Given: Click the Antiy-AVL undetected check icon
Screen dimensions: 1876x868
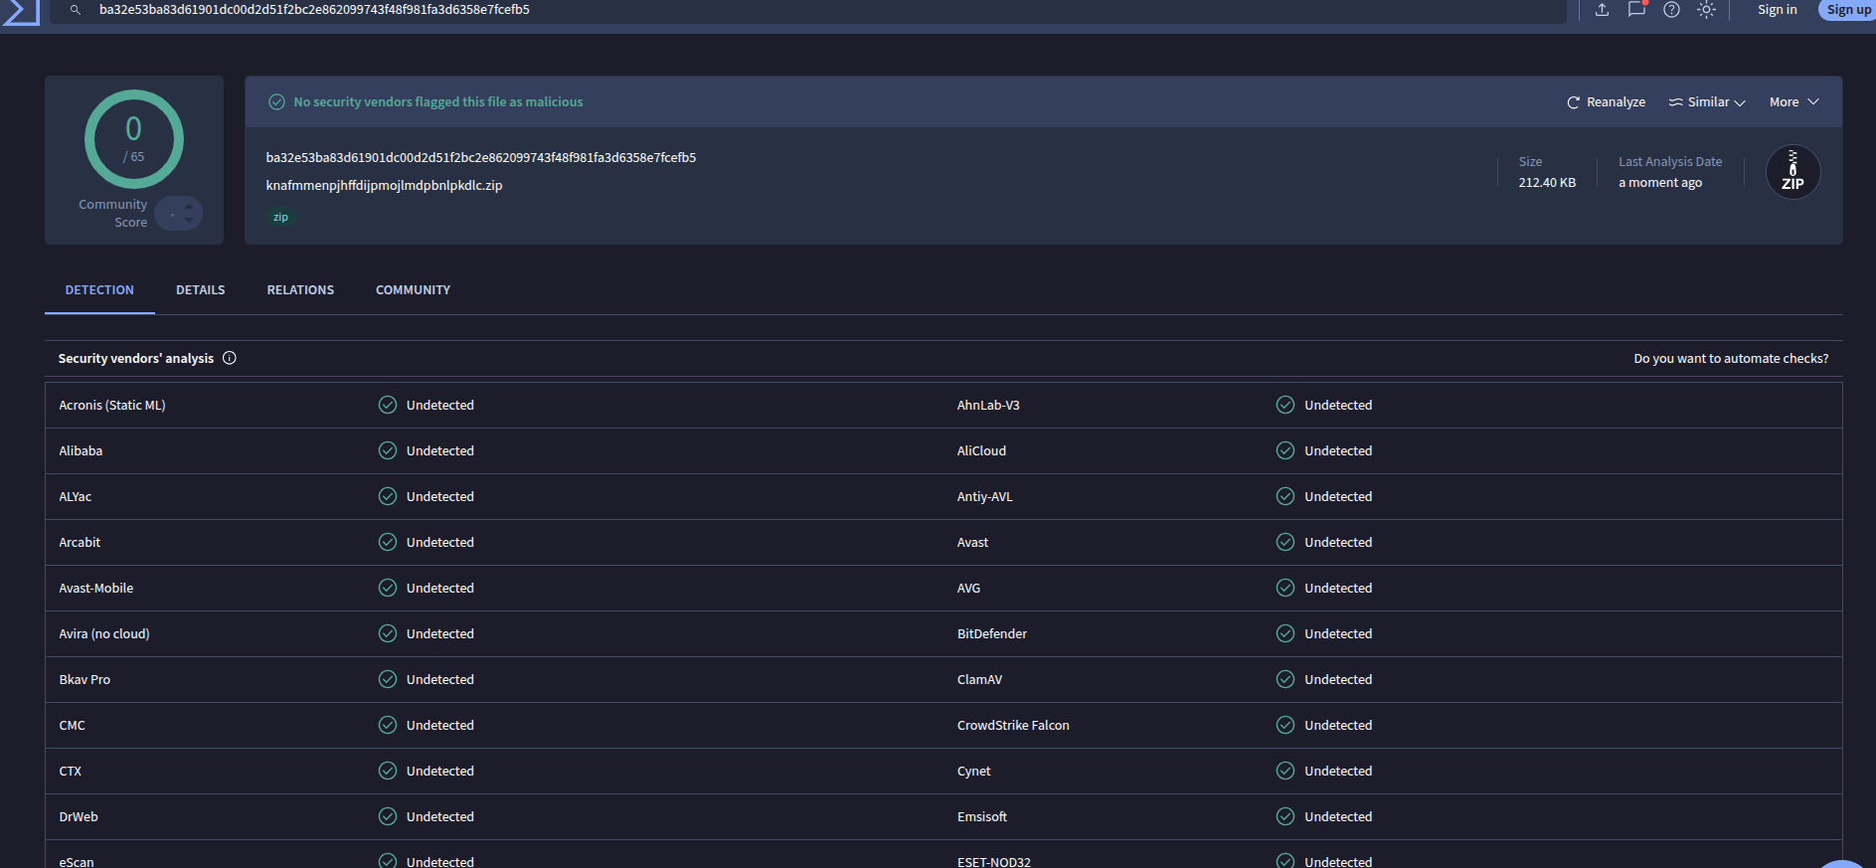Looking at the screenshot, I should (1285, 496).
